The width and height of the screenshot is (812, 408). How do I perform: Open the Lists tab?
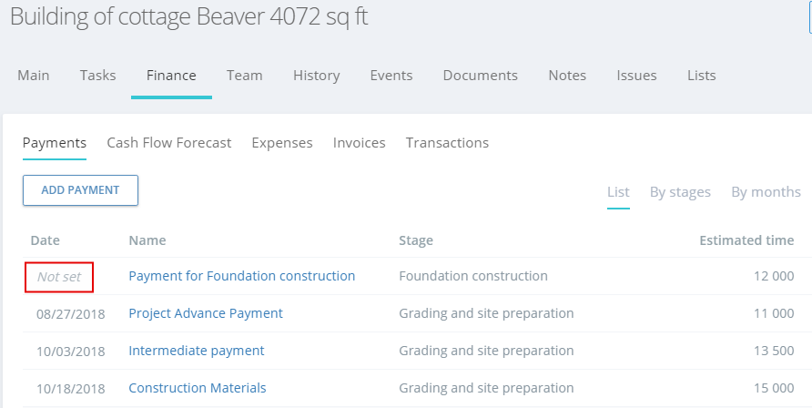pyautogui.click(x=702, y=76)
